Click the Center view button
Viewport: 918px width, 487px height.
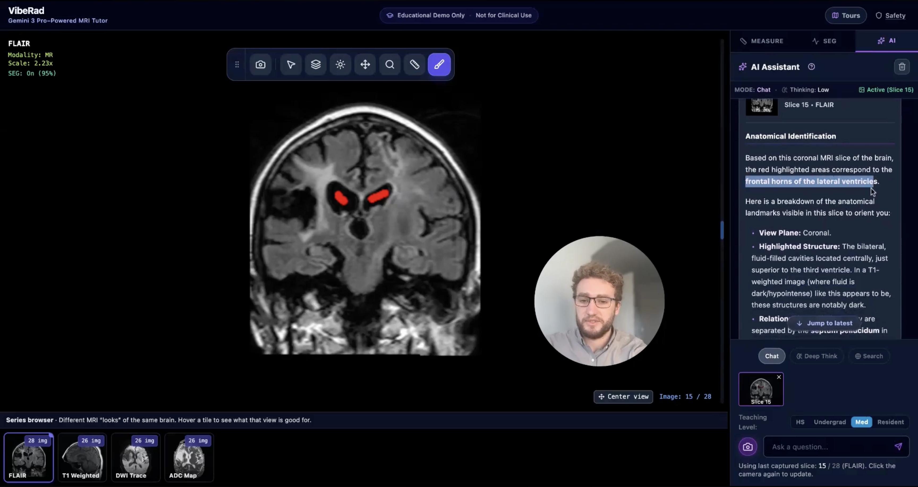tap(623, 397)
